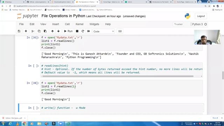Move selected cell down arrow
224x126 pixels.
(58, 31)
